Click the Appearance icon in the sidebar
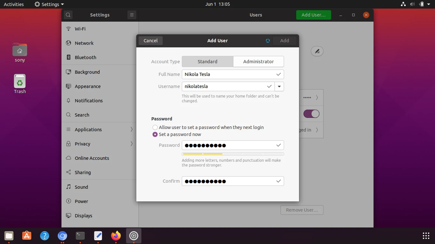The height and width of the screenshot is (244, 435). pyautogui.click(x=68, y=86)
